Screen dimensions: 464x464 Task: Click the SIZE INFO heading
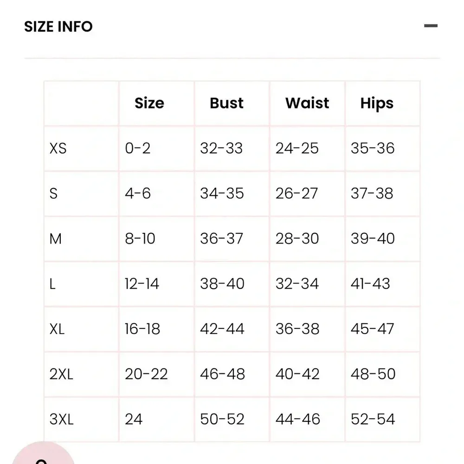[x=58, y=26]
